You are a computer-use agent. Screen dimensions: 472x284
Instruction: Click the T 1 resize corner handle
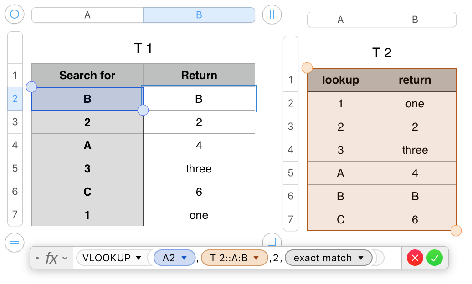pyautogui.click(x=272, y=242)
